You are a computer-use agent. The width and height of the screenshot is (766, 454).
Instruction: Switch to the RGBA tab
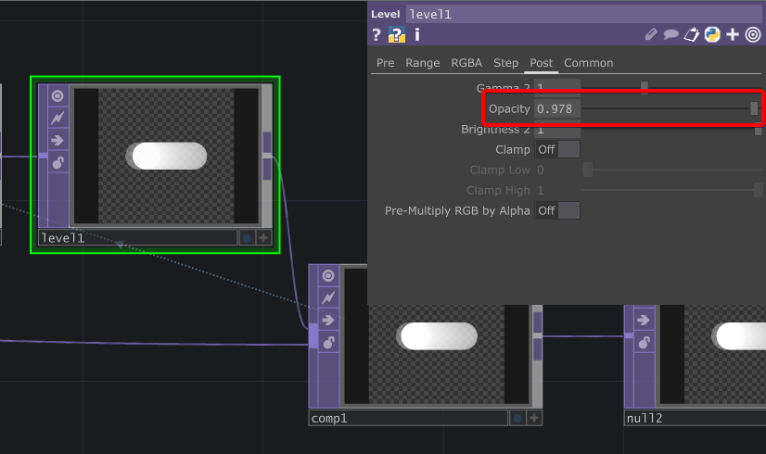point(466,63)
